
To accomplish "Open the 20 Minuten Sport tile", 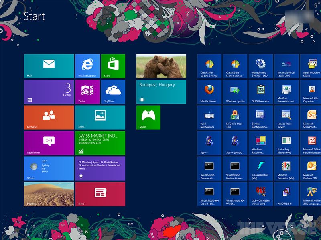I will click(100, 168).
